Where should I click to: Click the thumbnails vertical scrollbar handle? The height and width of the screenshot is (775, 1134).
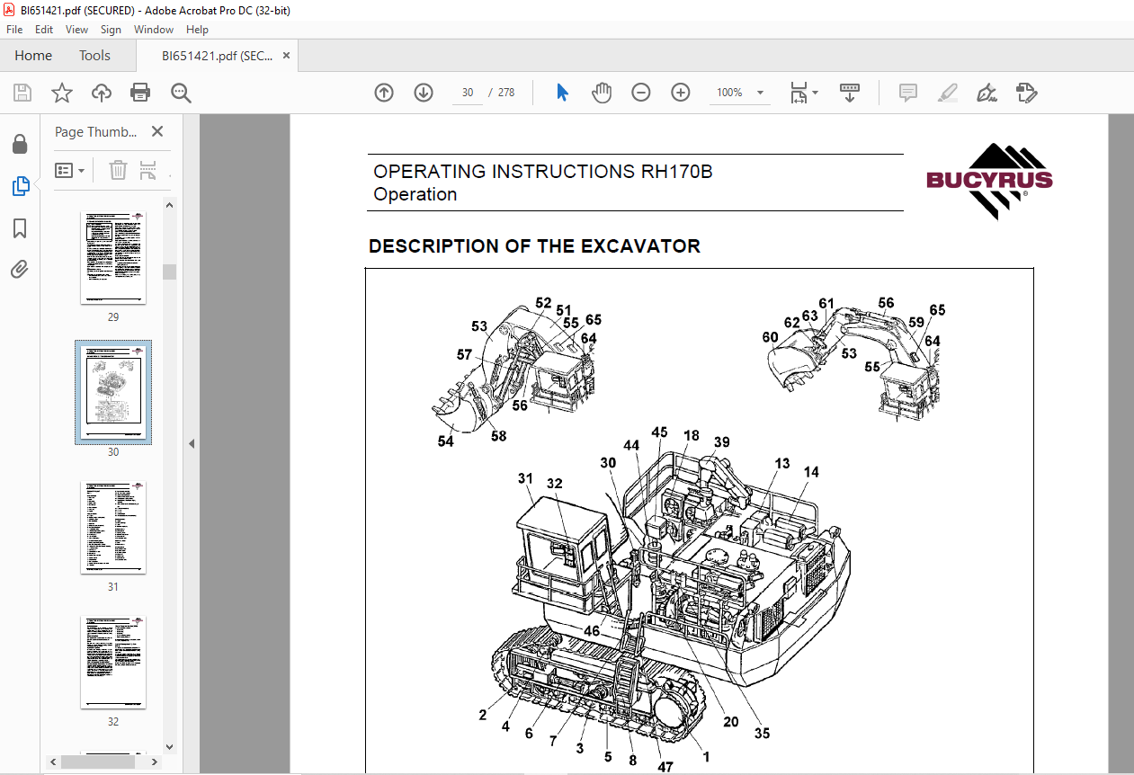169,272
